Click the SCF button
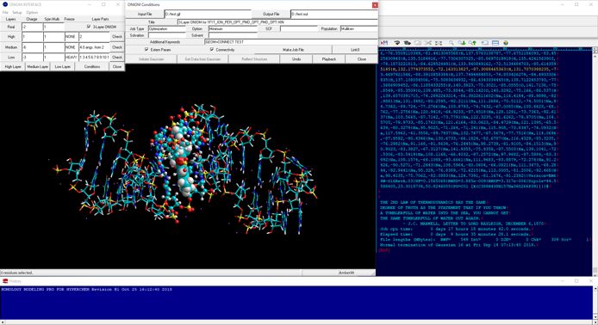The image size is (598, 325). click(269, 29)
